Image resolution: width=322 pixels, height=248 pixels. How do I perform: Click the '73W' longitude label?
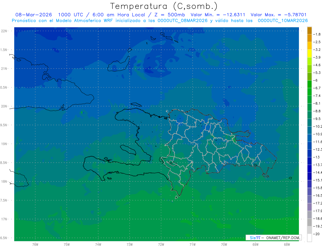pyautogui.click(x=130, y=245)
